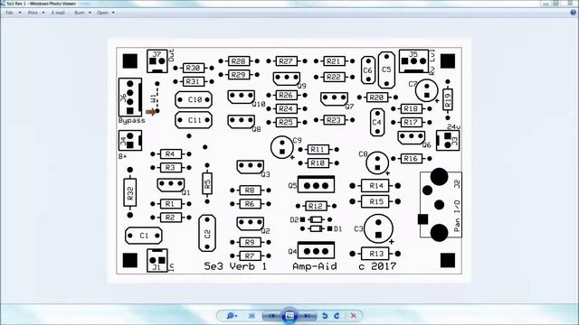Click the 'R14' resistor label
Image resolution: width=579 pixels, height=325 pixels.
(376, 186)
